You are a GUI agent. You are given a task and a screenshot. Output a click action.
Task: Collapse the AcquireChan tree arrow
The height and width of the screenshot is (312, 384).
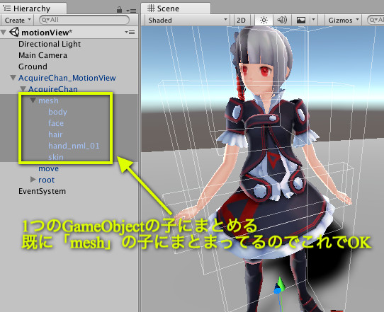click(23, 88)
